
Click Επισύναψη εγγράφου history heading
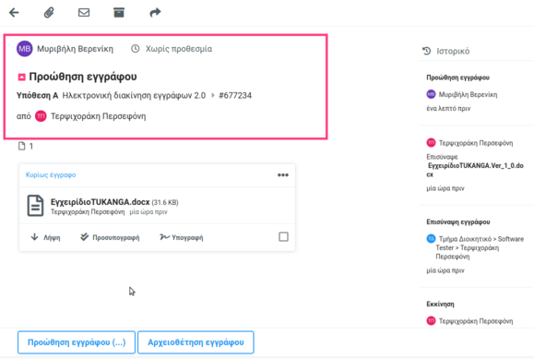pos(458,221)
